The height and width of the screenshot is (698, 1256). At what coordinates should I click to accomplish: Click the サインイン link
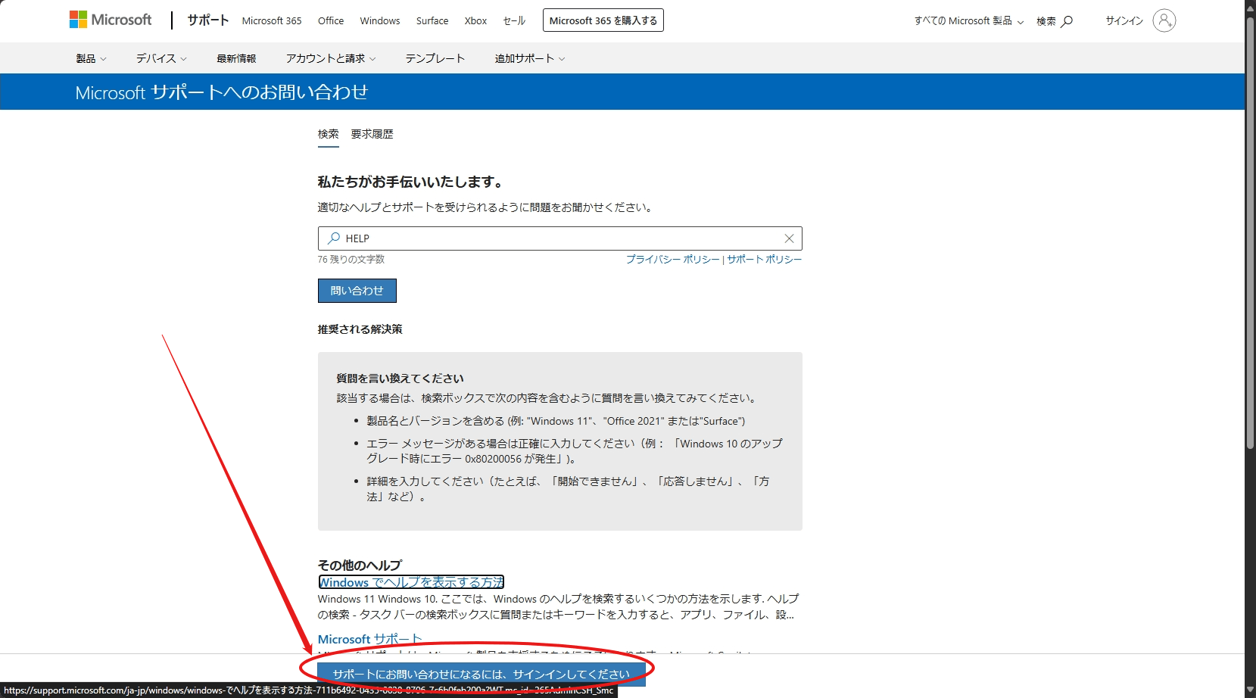pos(1124,21)
